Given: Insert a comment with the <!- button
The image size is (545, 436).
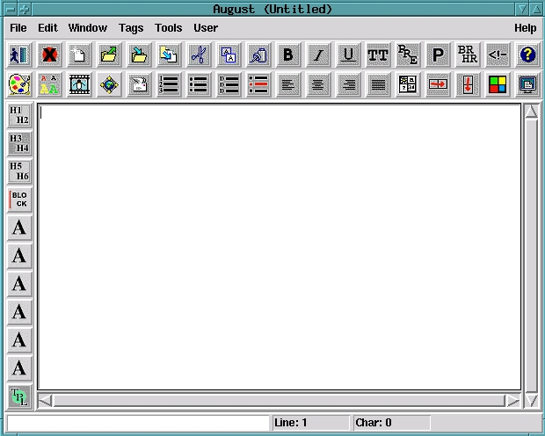Looking at the screenshot, I should tap(498, 54).
